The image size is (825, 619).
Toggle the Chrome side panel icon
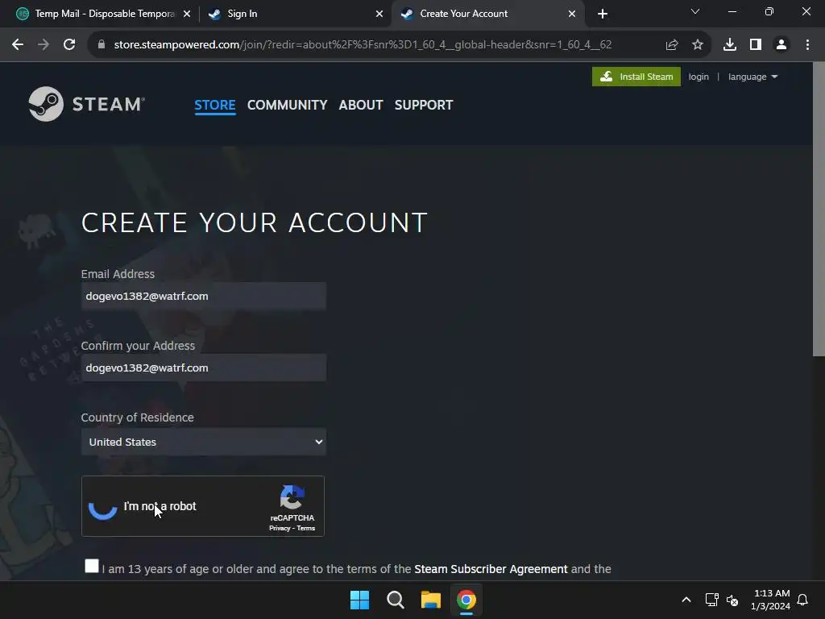[756, 45]
